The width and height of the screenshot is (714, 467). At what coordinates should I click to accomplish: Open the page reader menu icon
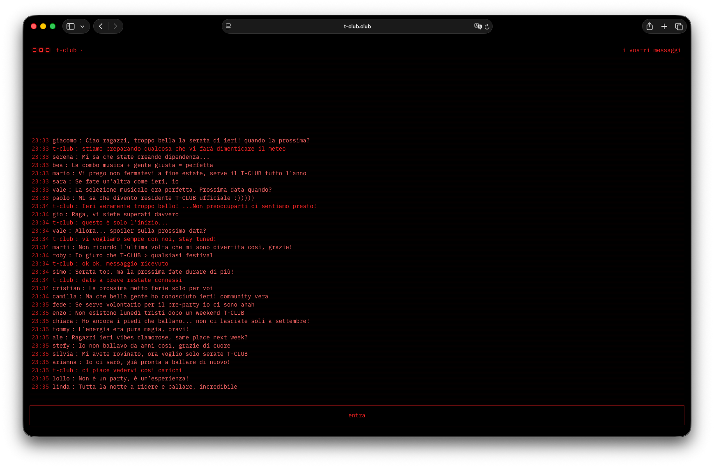tap(228, 26)
